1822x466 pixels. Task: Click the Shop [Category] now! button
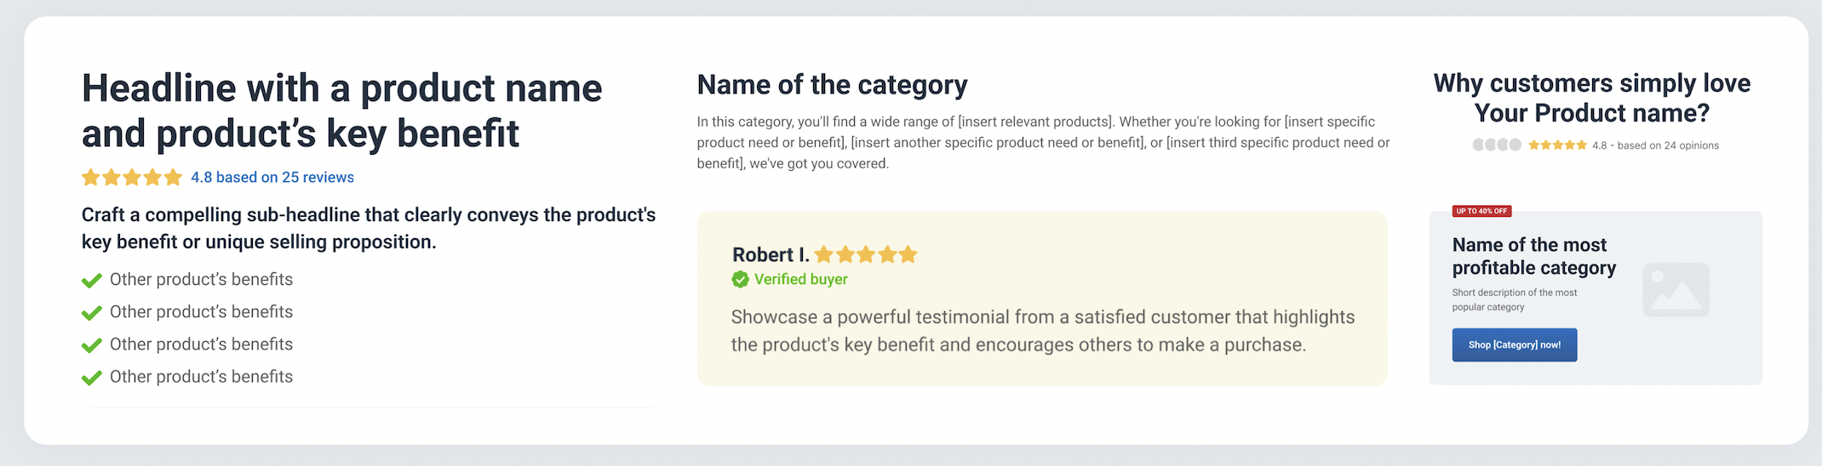coord(1514,345)
